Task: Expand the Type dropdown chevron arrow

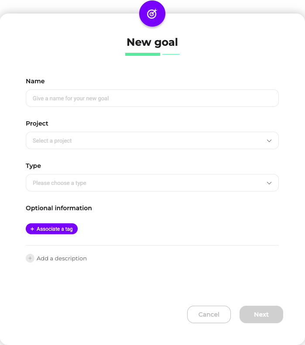Action: (x=269, y=183)
